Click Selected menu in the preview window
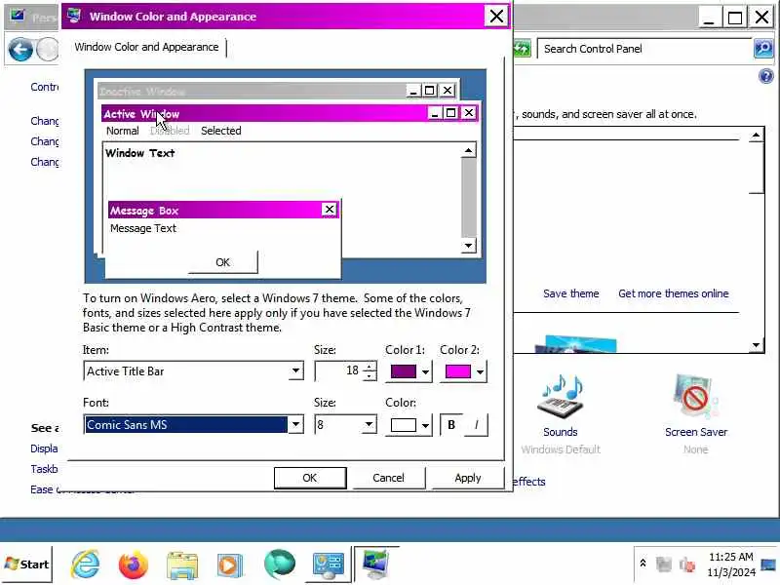Screen dimensions: 780x585 221,131
